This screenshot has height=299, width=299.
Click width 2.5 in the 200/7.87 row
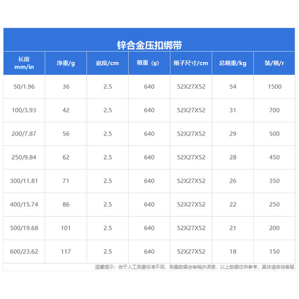tap(108, 134)
